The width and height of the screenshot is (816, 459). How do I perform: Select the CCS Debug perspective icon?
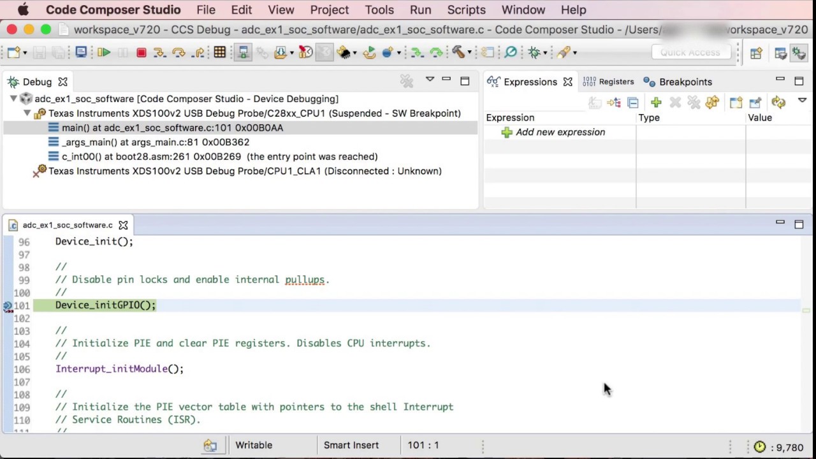click(x=798, y=54)
